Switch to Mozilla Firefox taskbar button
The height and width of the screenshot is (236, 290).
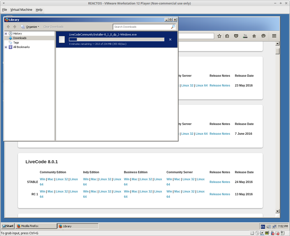pyautogui.click(x=36, y=226)
